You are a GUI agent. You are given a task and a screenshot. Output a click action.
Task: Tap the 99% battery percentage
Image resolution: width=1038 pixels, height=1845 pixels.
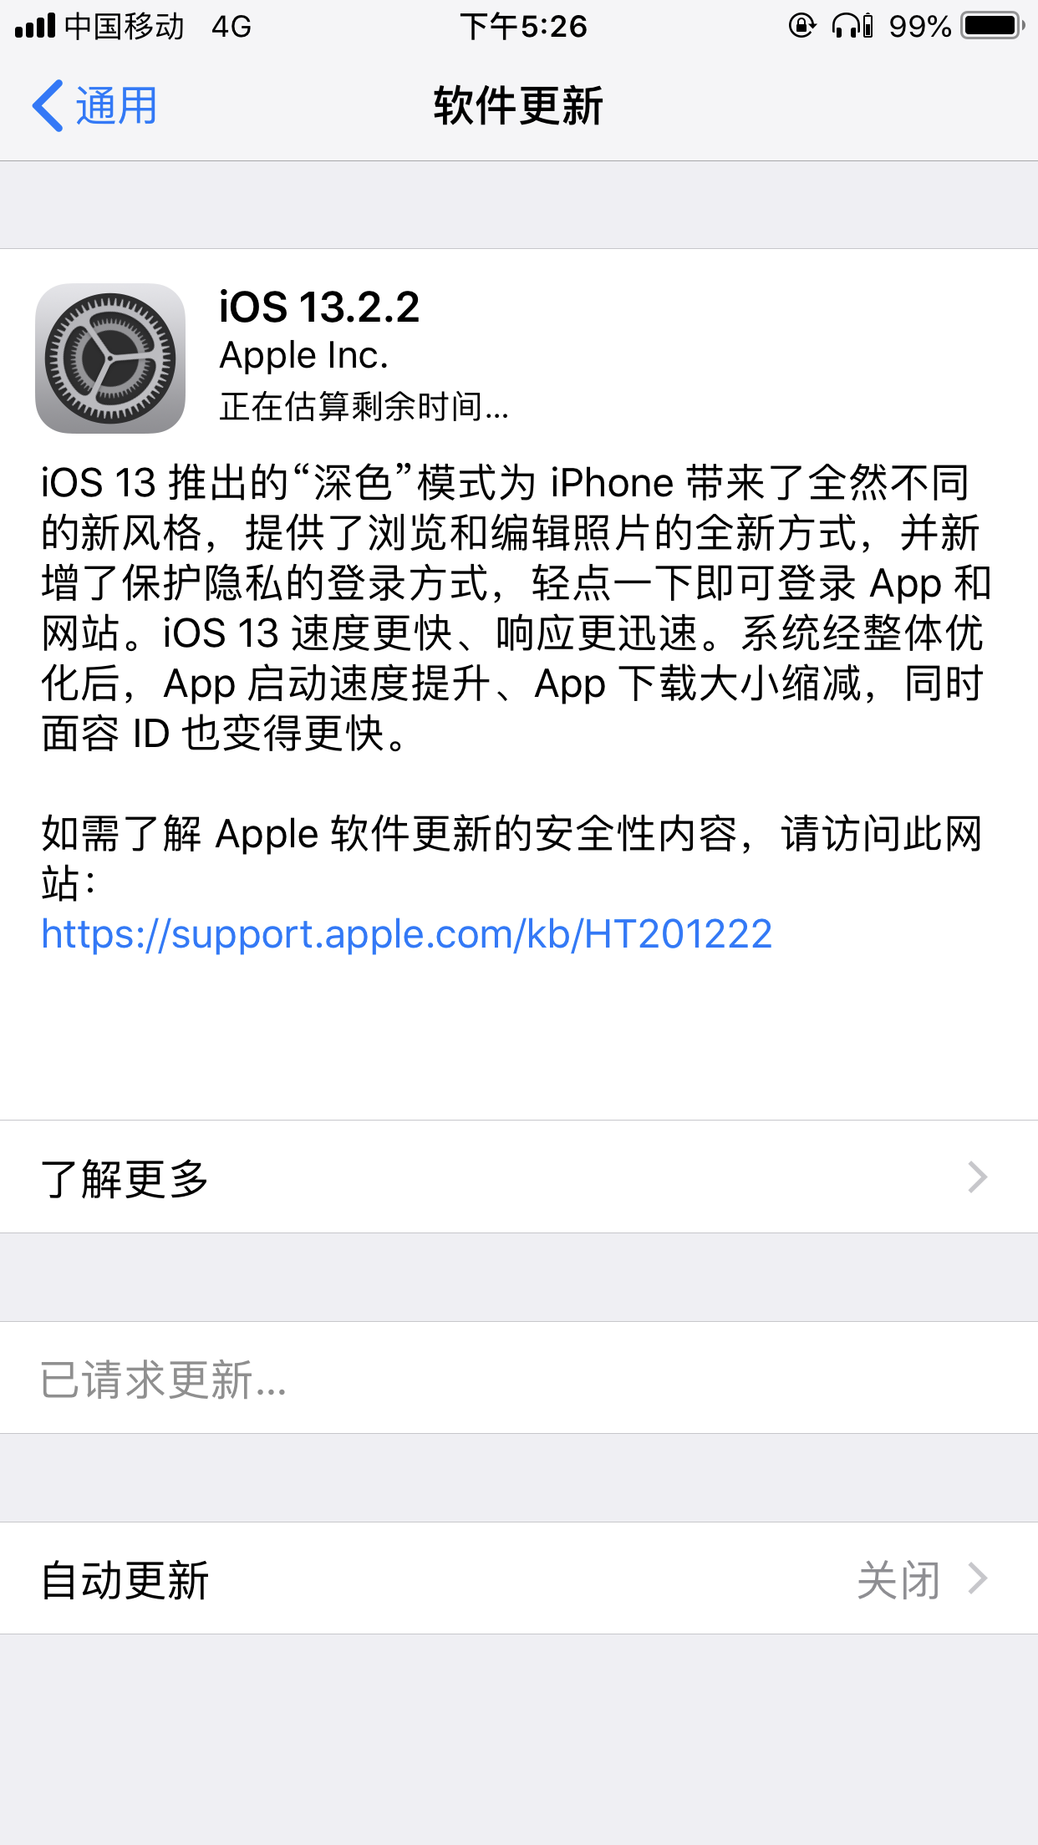click(x=920, y=27)
